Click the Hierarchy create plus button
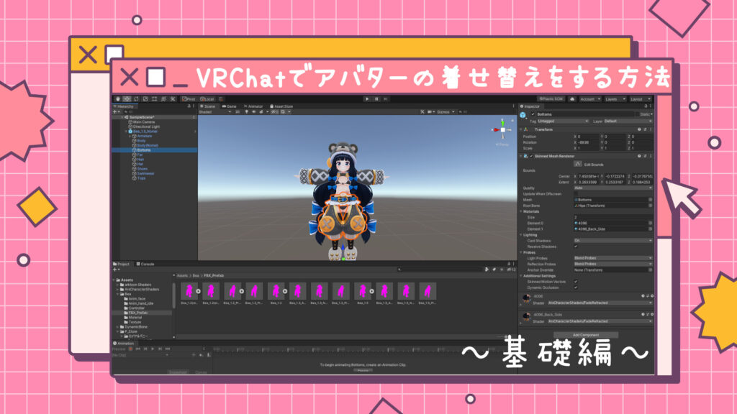The image size is (737, 414). coord(116,112)
